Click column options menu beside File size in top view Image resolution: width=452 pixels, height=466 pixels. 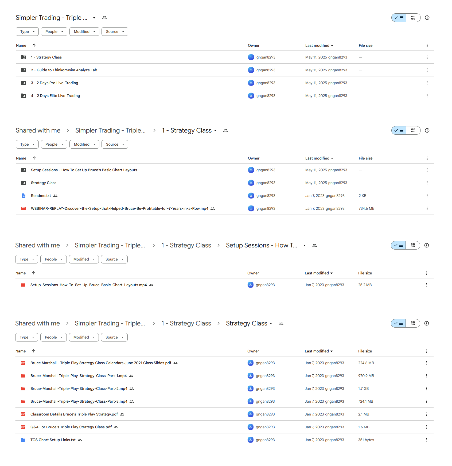[427, 45]
